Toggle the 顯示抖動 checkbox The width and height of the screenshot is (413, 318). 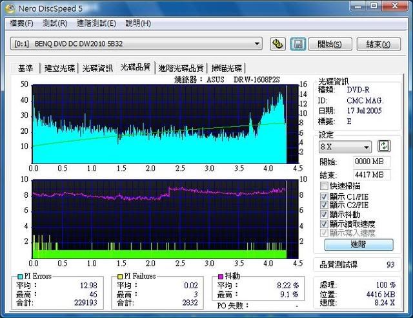324,214
